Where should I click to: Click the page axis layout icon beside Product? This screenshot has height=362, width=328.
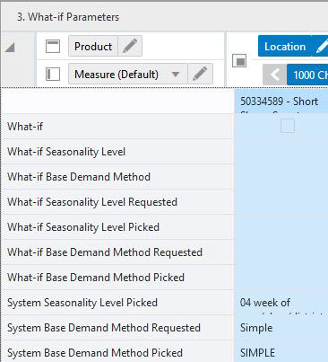53,47
